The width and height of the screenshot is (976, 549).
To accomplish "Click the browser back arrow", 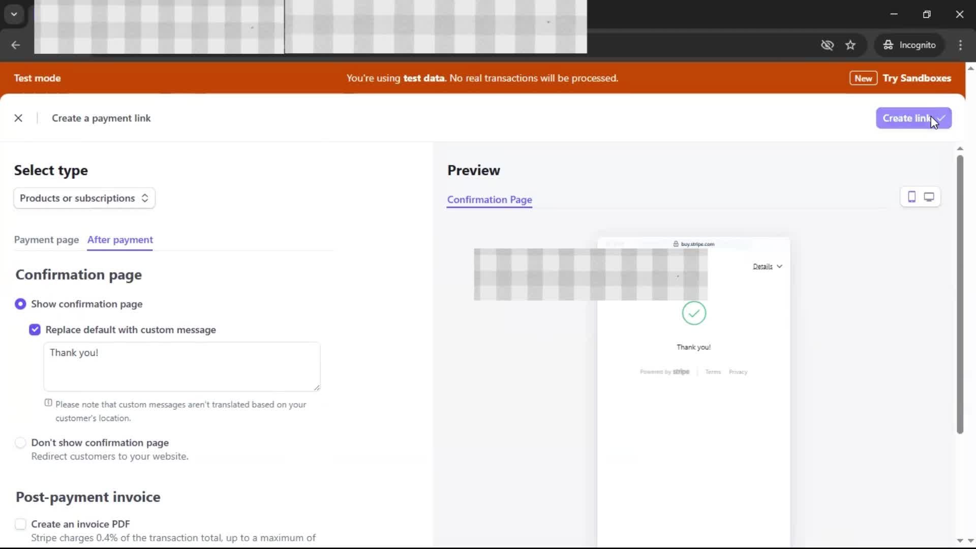I will [x=16, y=45].
